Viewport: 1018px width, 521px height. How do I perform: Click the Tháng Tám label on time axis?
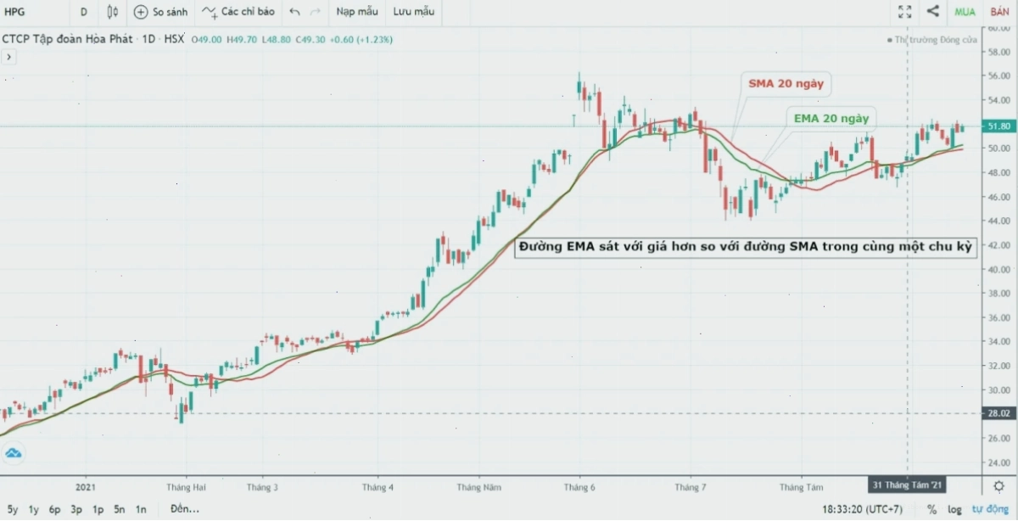click(x=802, y=487)
